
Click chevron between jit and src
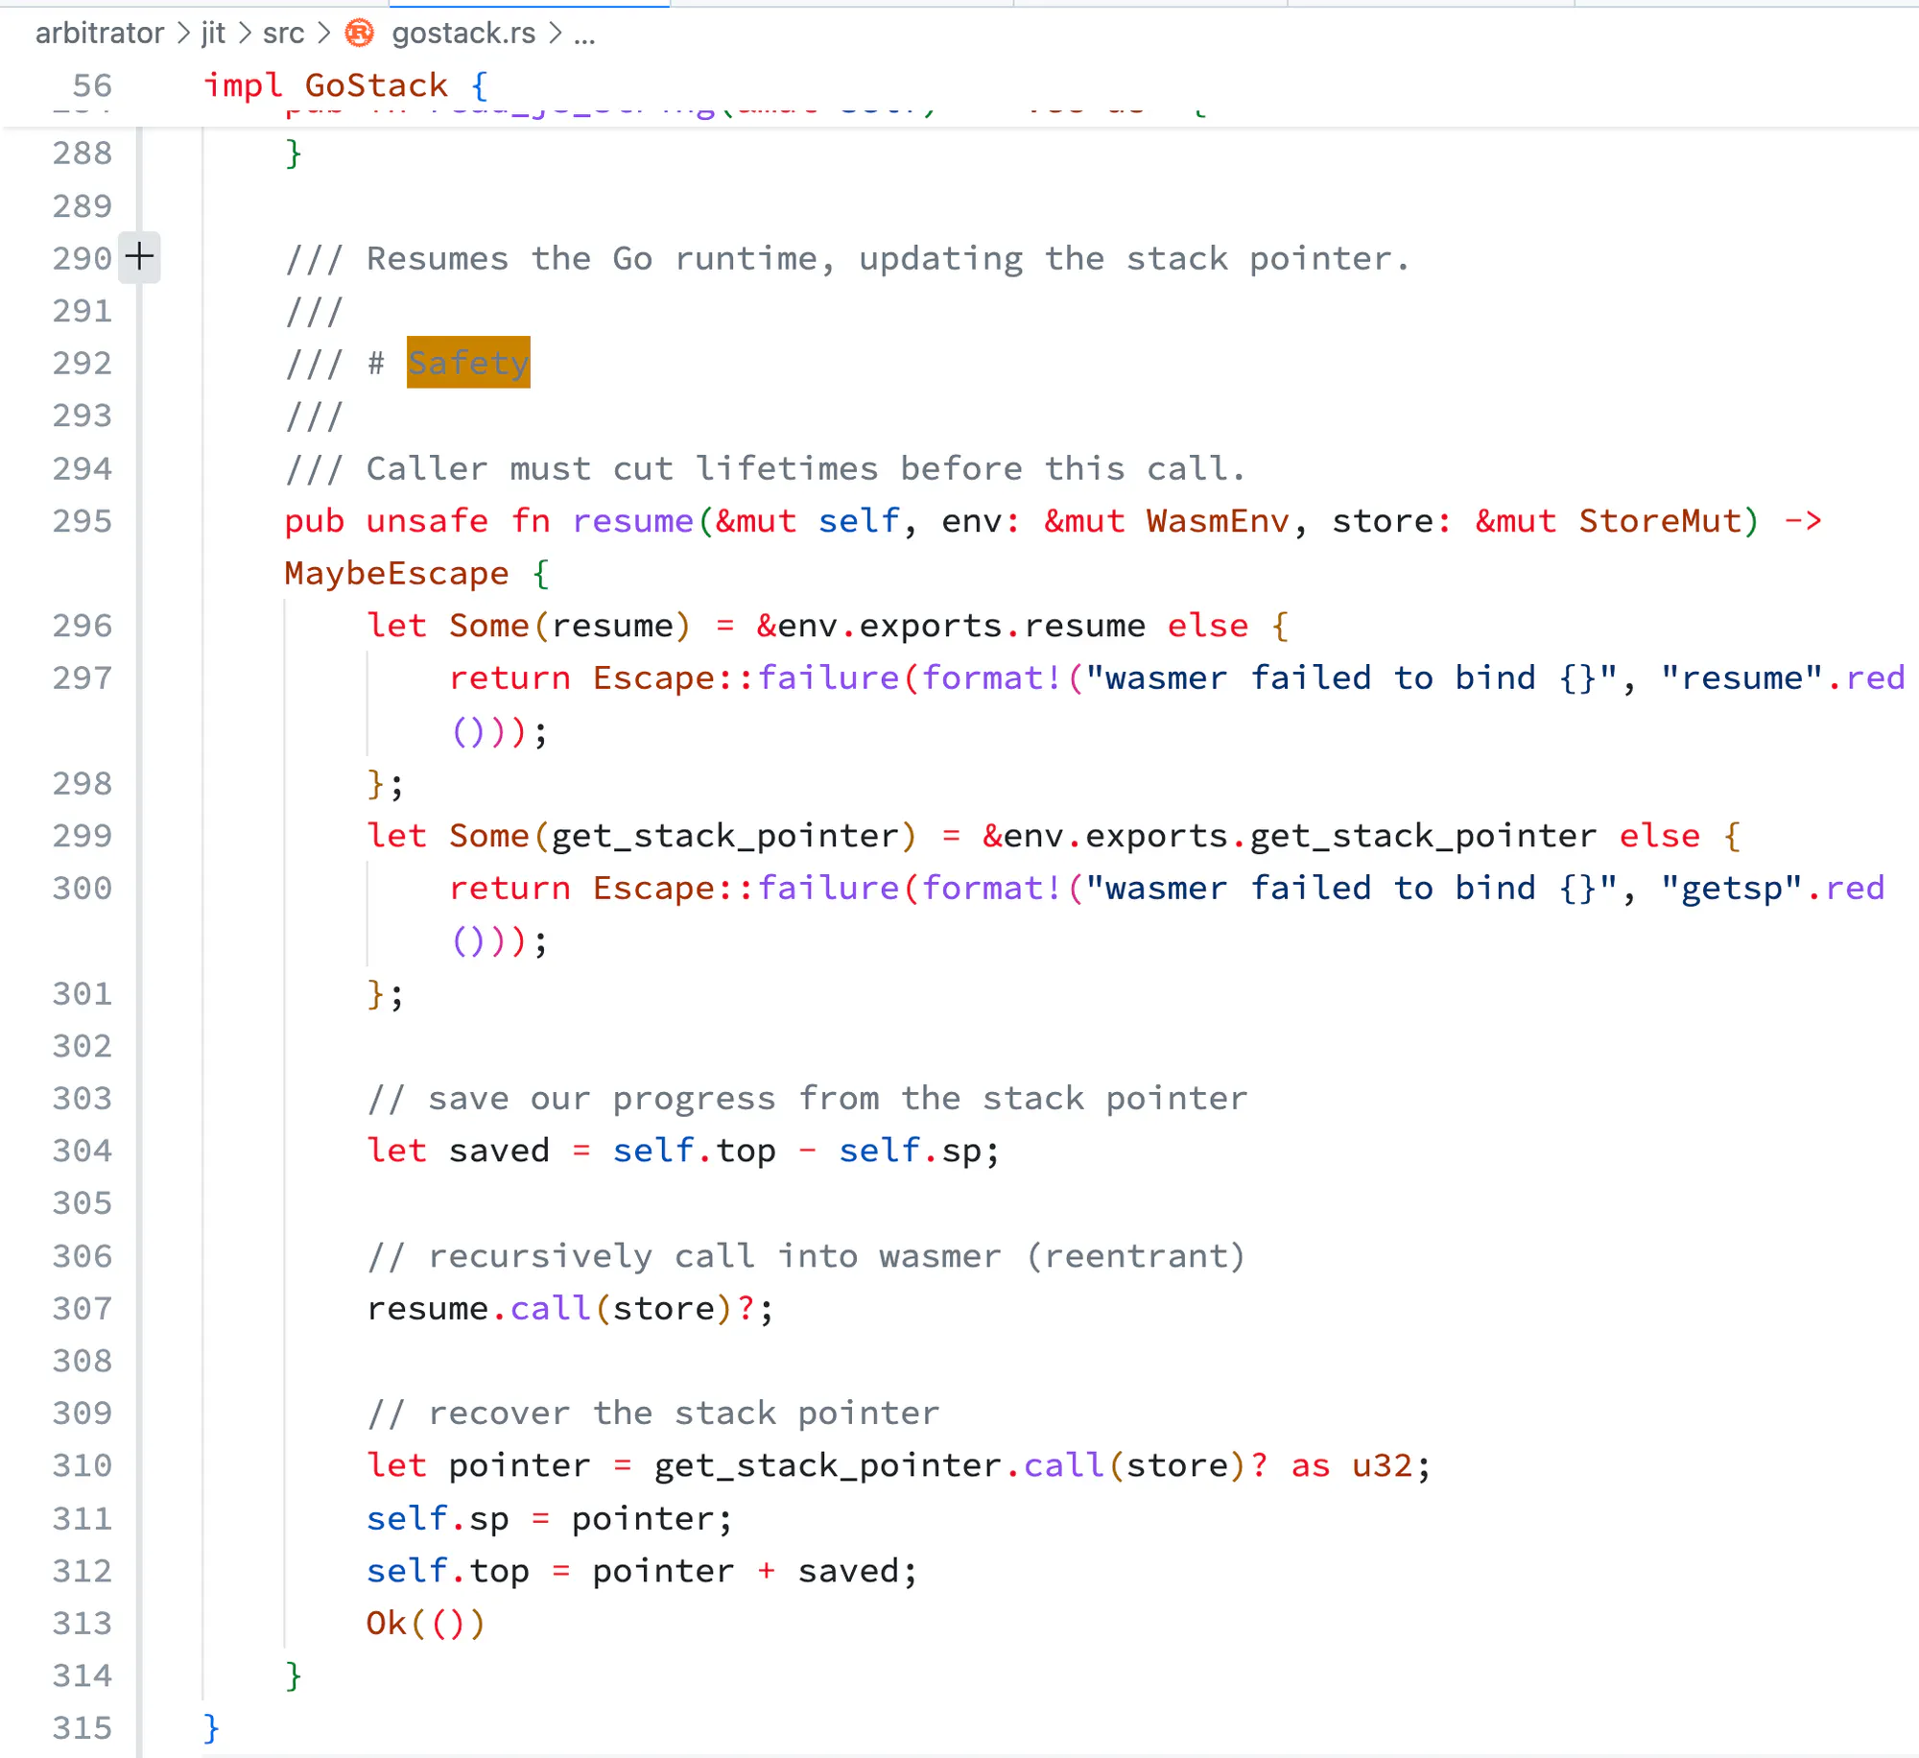(245, 34)
